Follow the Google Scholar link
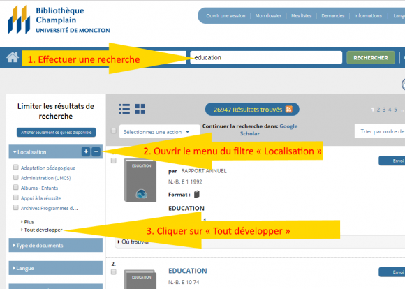Image resolution: width=405 pixels, height=289 pixels. pos(269,130)
